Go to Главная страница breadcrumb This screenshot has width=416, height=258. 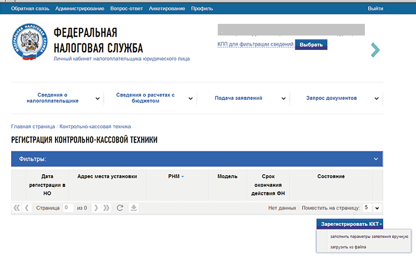(33, 127)
